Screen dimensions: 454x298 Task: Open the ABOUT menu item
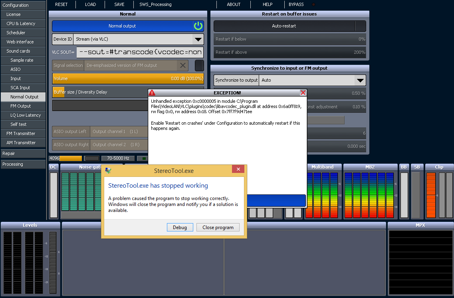234,5
